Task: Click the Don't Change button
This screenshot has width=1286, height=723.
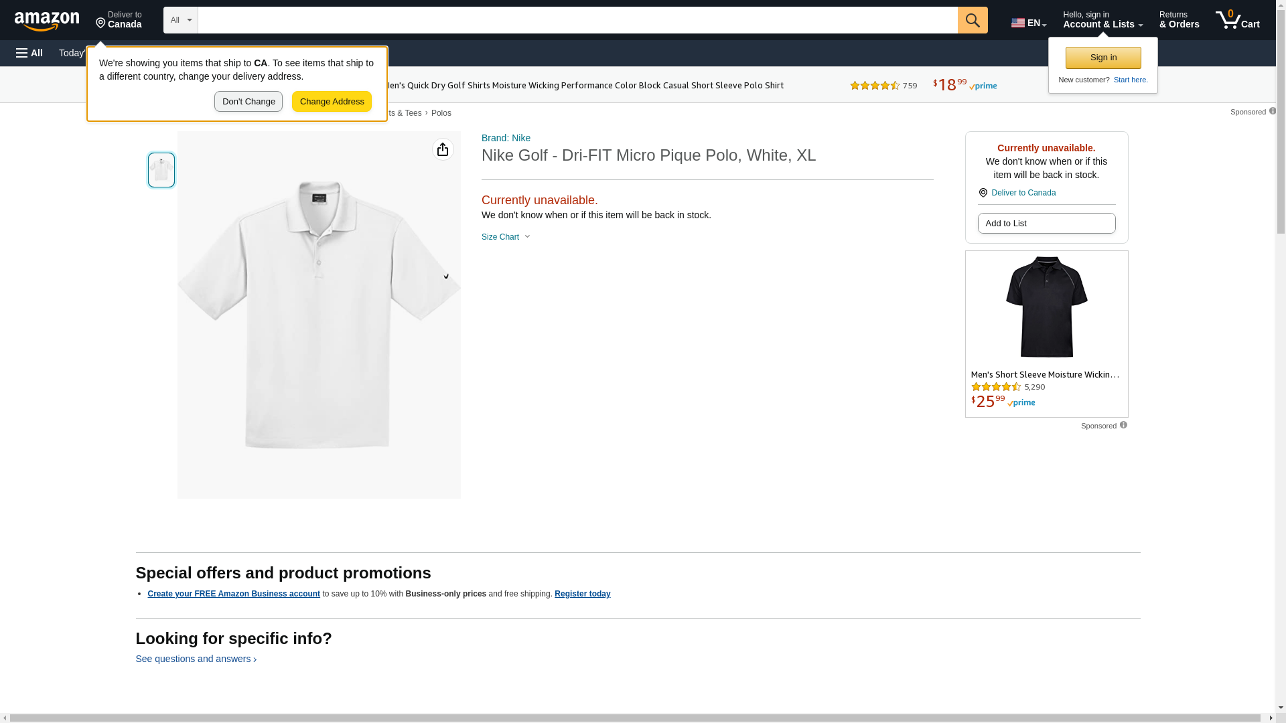Action: click(x=248, y=102)
